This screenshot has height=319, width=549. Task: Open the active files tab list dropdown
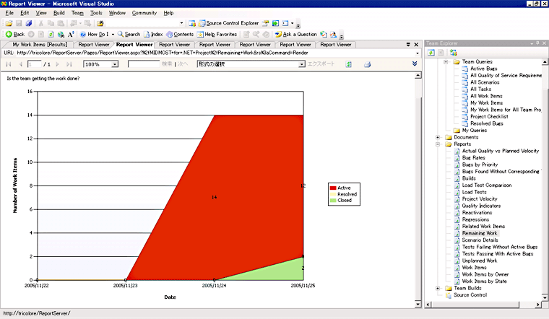408,45
